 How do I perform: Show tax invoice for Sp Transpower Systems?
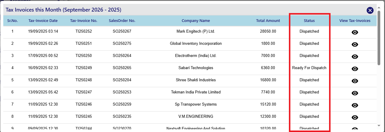pos(355,105)
